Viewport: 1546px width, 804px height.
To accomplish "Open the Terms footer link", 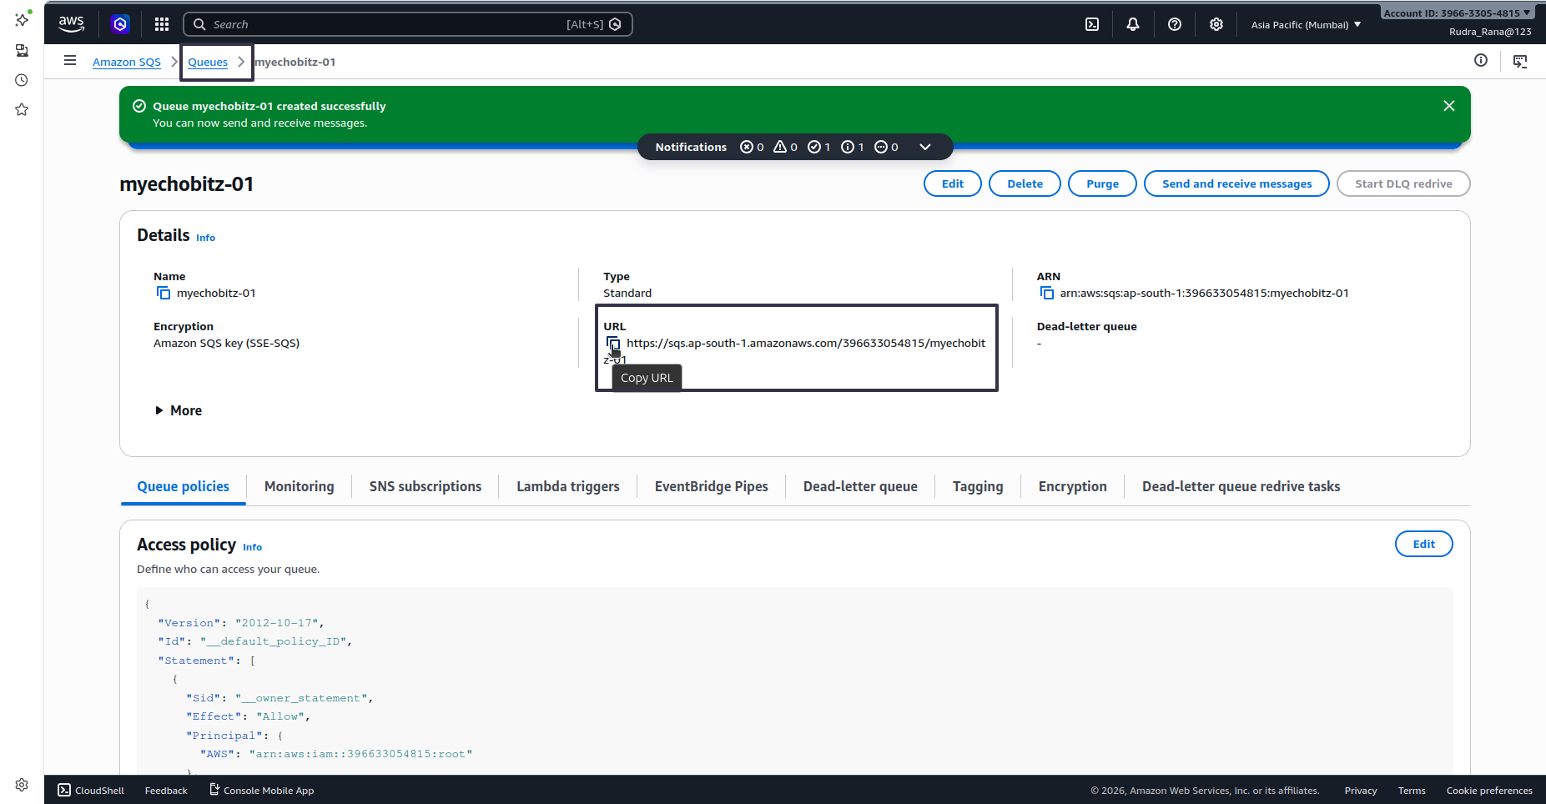I will pos(1412,791).
